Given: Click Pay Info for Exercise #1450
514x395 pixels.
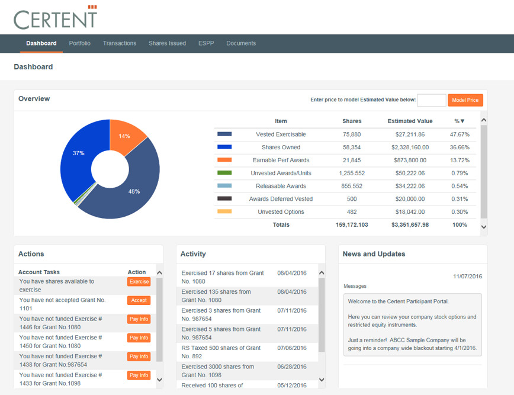Looking at the screenshot, I should point(139,338).
